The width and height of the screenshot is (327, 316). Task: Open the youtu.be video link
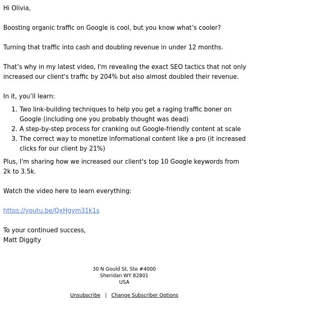pyautogui.click(x=52, y=211)
